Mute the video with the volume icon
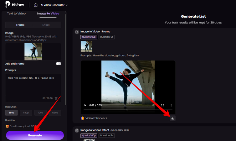Screen dimensions: 236x141 [x=153, y=105]
